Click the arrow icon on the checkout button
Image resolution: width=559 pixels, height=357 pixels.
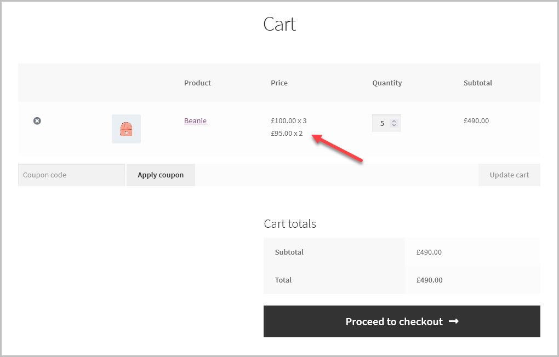(454, 321)
